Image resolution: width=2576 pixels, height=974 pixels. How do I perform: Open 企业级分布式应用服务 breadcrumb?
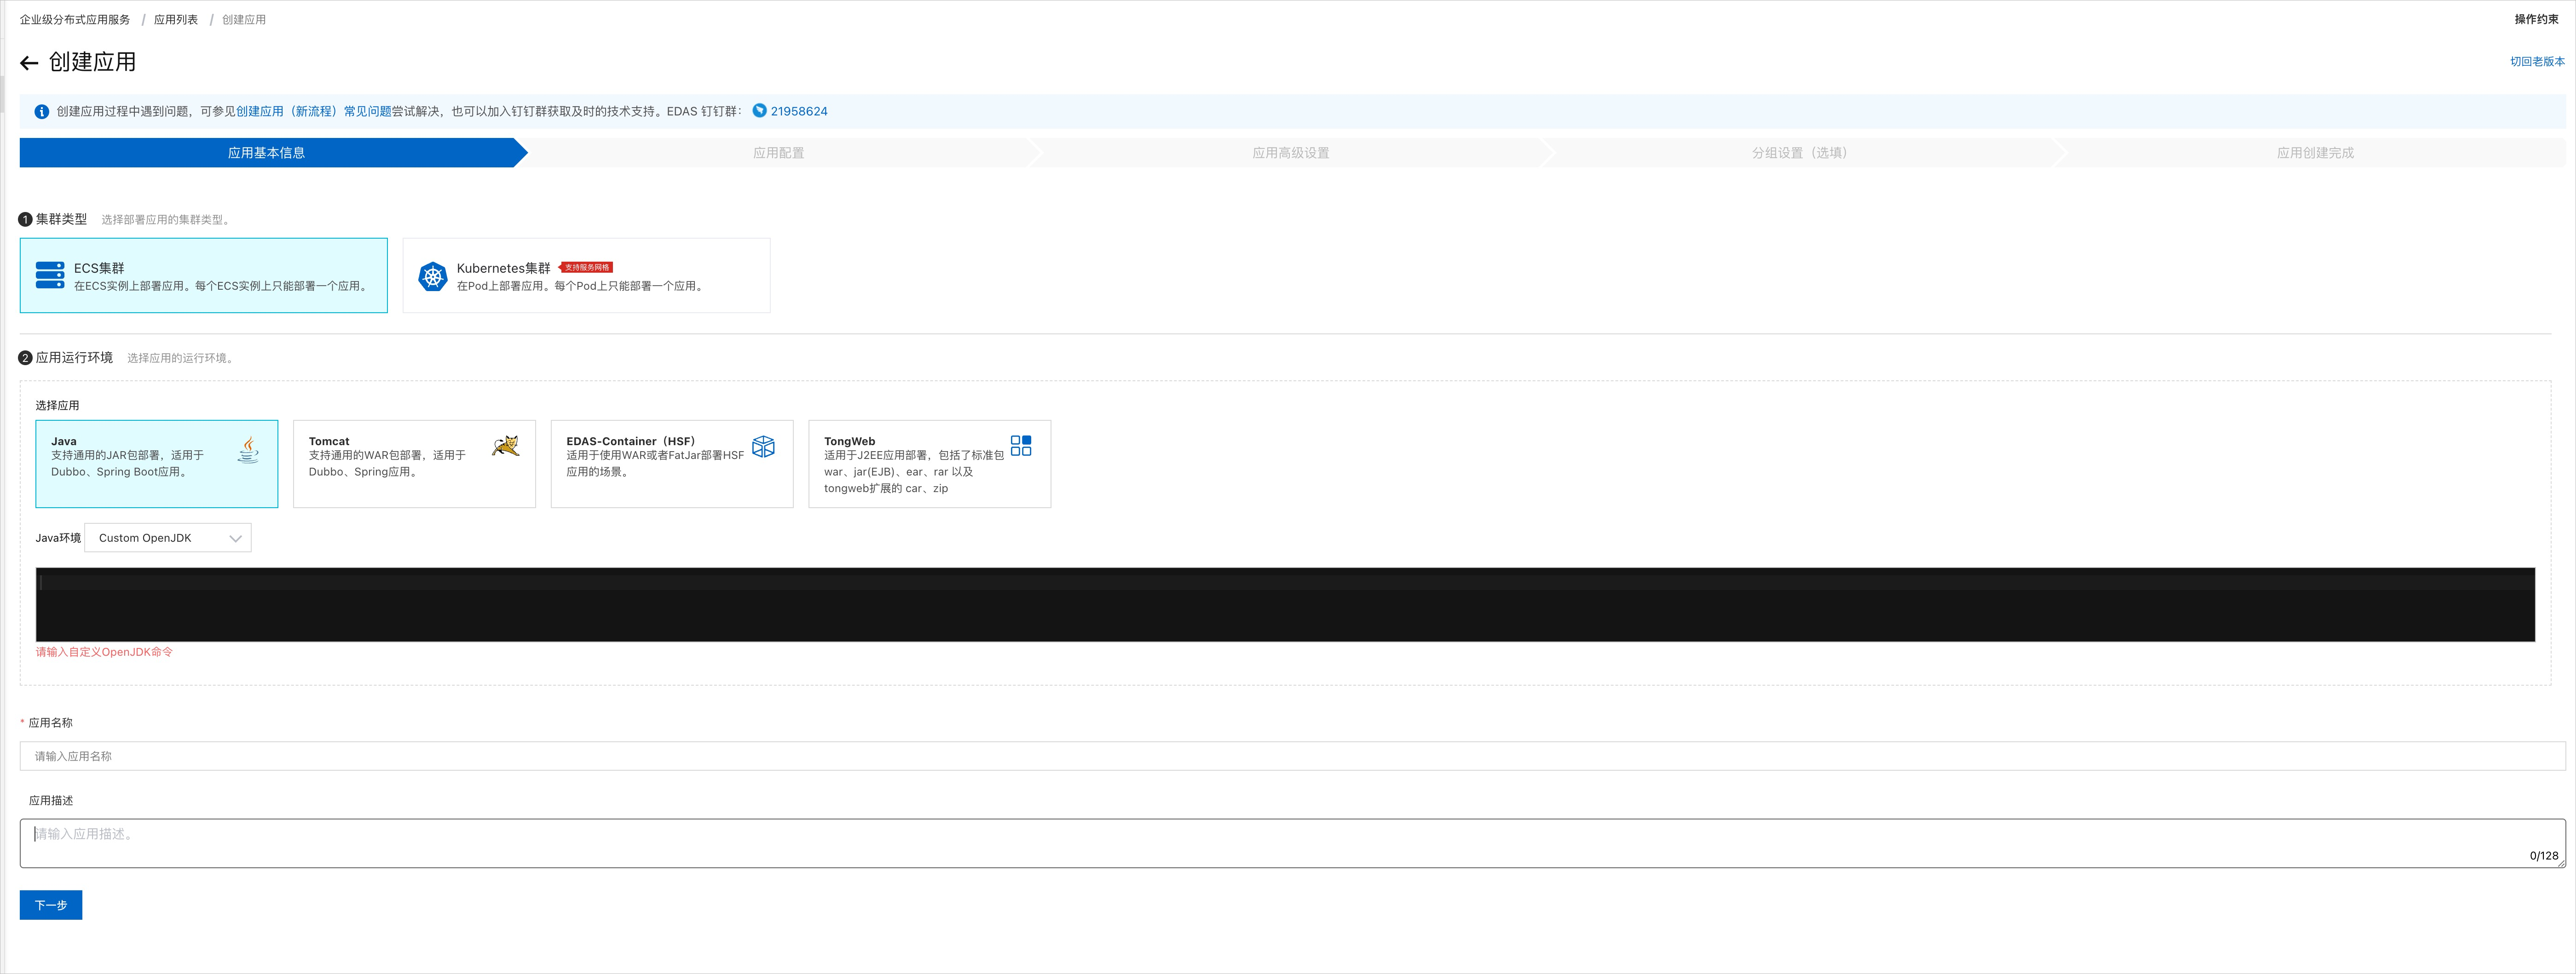coord(75,20)
